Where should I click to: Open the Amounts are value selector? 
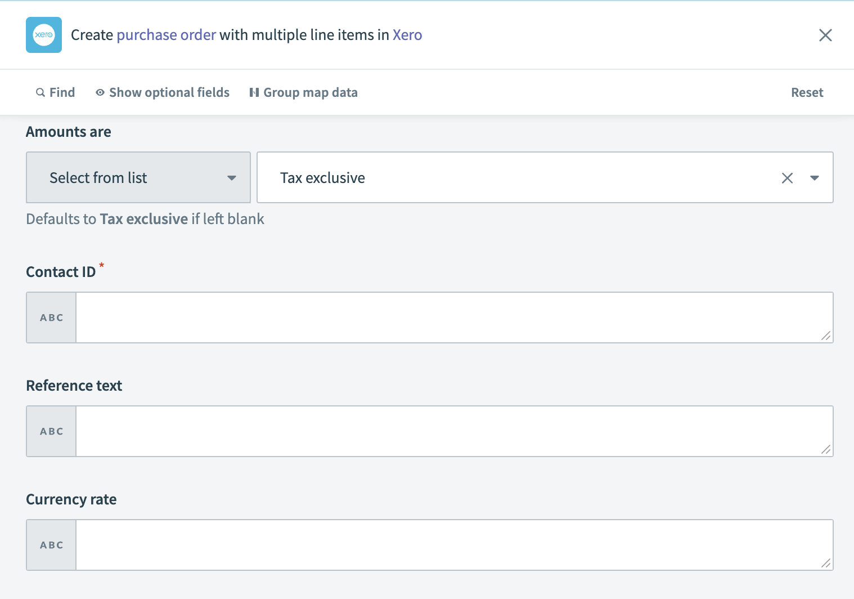[506, 177]
